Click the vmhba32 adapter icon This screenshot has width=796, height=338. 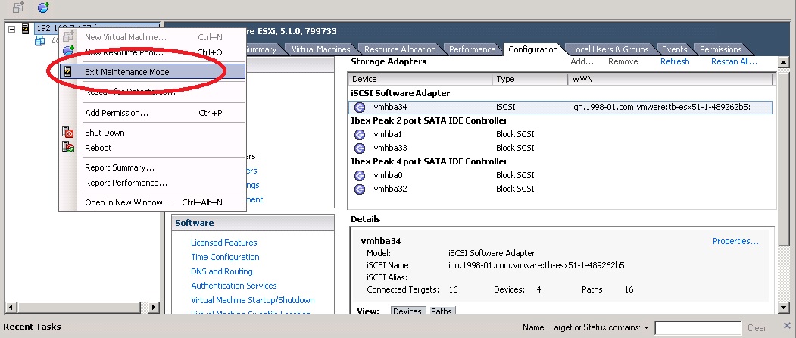click(360, 189)
